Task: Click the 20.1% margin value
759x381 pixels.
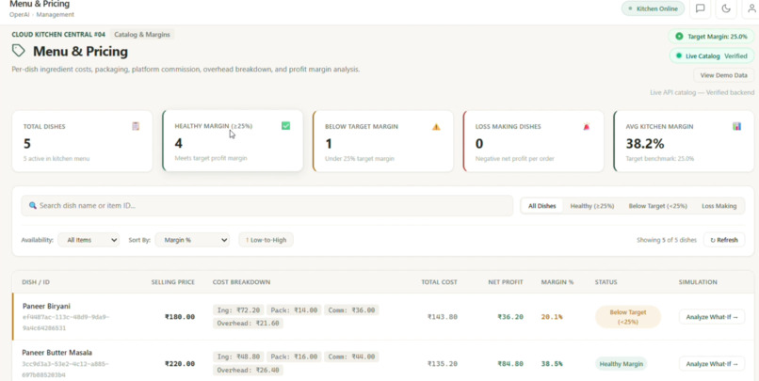Action: (552, 317)
